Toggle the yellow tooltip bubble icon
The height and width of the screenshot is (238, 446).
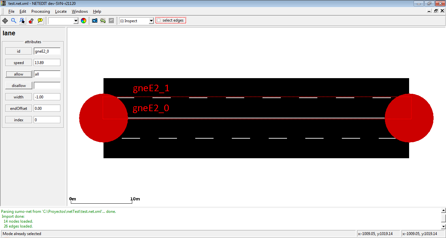[40, 21]
